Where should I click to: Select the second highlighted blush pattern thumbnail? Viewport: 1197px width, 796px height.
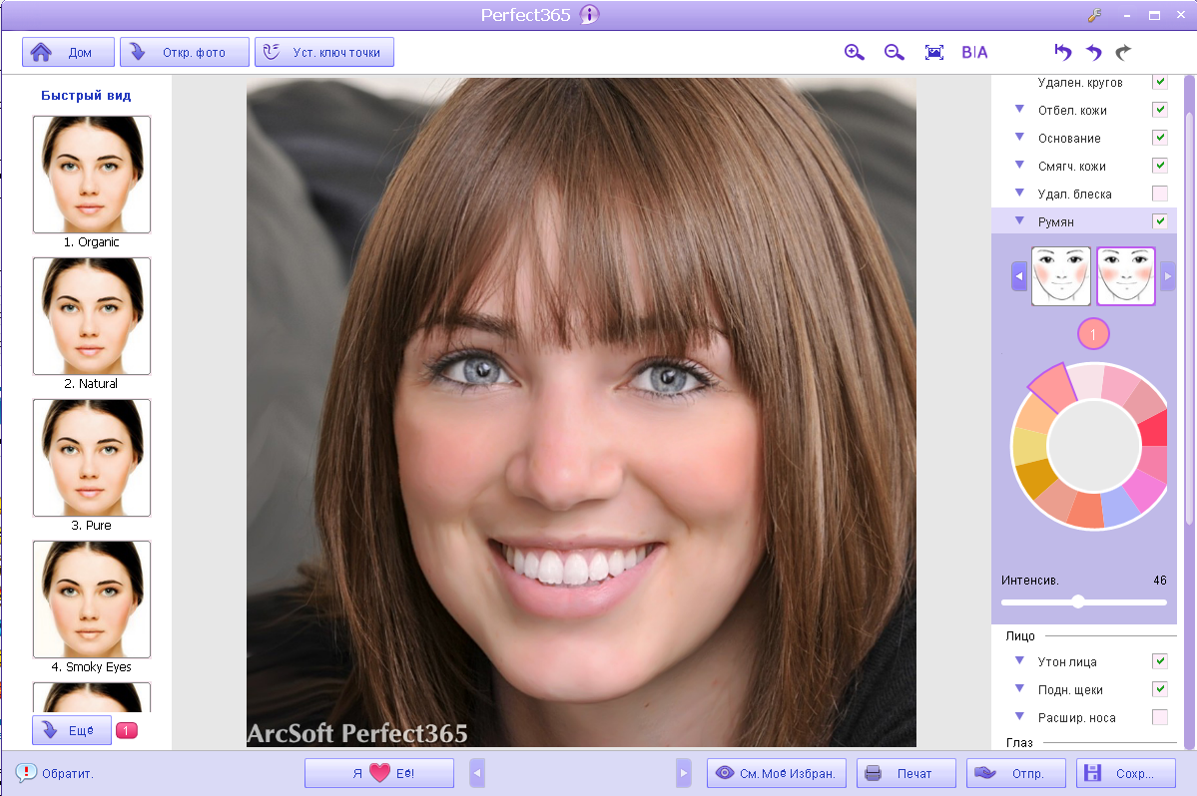1126,276
